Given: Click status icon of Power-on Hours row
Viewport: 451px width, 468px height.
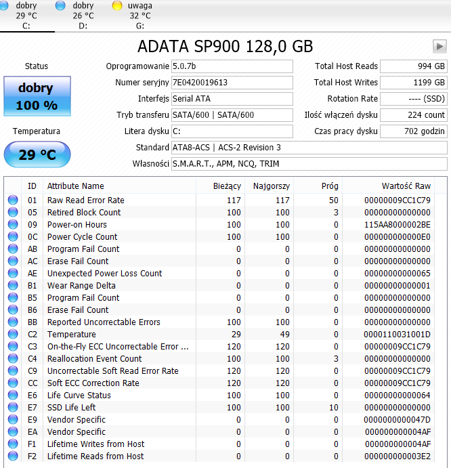Looking at the screenshot, I should point(13,224).
